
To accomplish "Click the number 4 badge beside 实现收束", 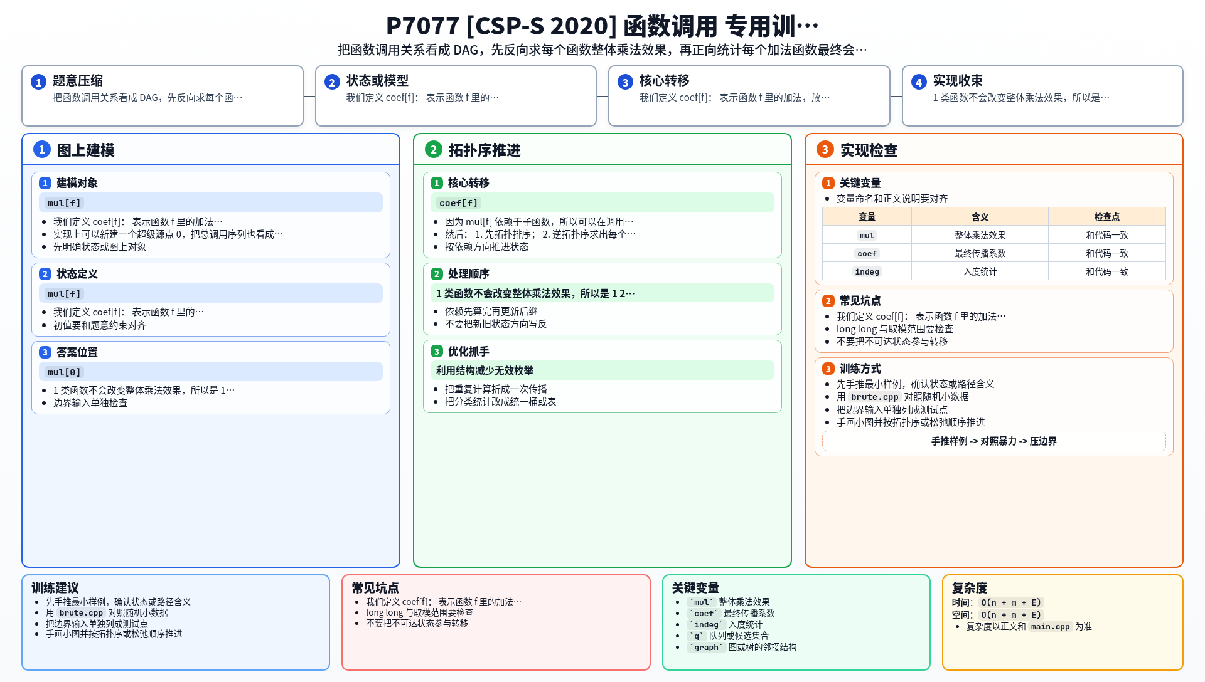I will [919, 82].
